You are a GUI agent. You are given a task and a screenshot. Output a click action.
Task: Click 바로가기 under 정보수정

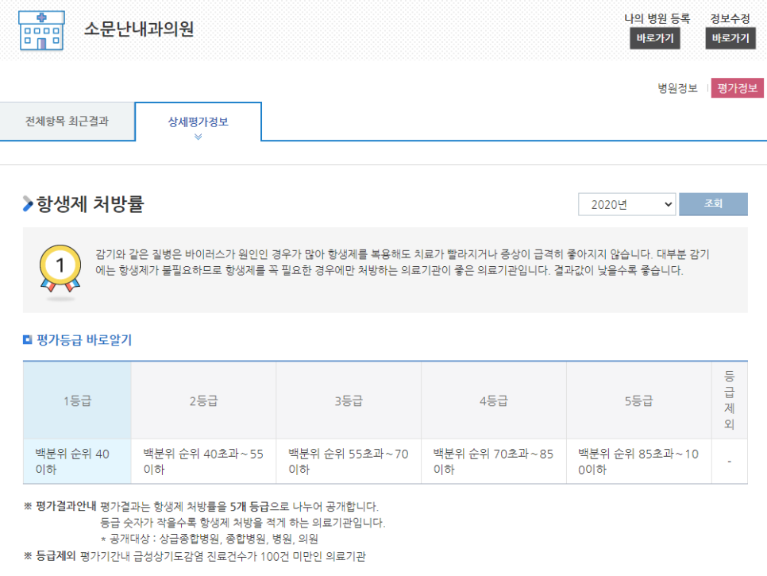coord(730,38)
